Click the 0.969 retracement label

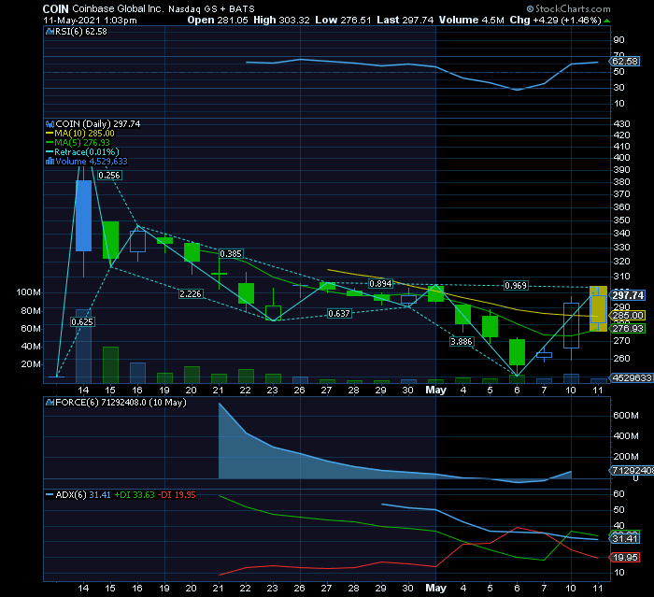tap(516, 285)
